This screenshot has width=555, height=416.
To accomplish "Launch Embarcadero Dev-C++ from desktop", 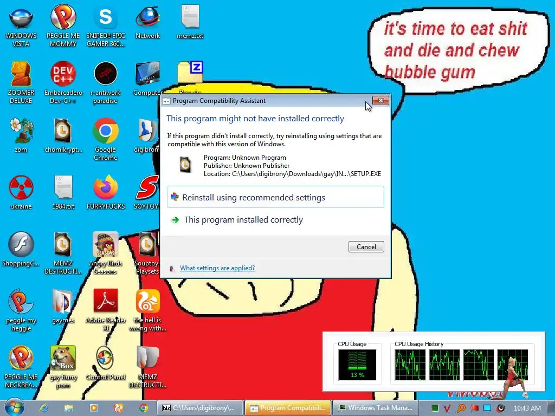I will click(63, 82).
